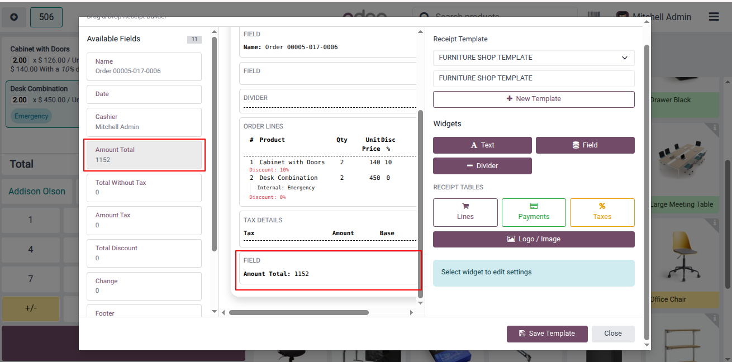Click available fields scroll up arrow

coord(214,31)
